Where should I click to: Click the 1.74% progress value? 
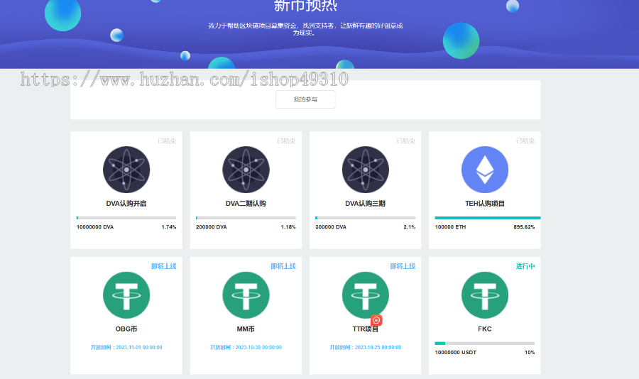[169, 227]
